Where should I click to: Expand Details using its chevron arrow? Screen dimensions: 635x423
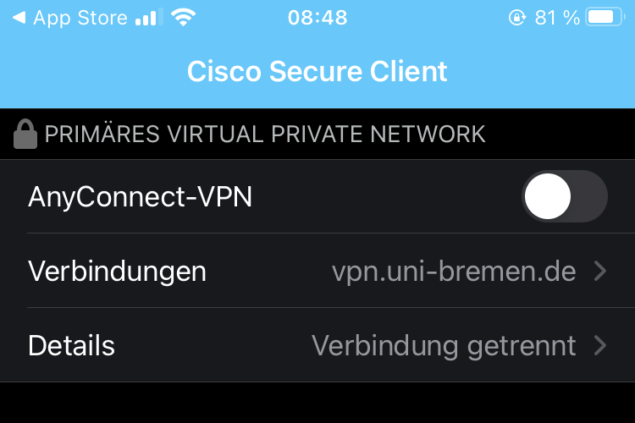600,345
